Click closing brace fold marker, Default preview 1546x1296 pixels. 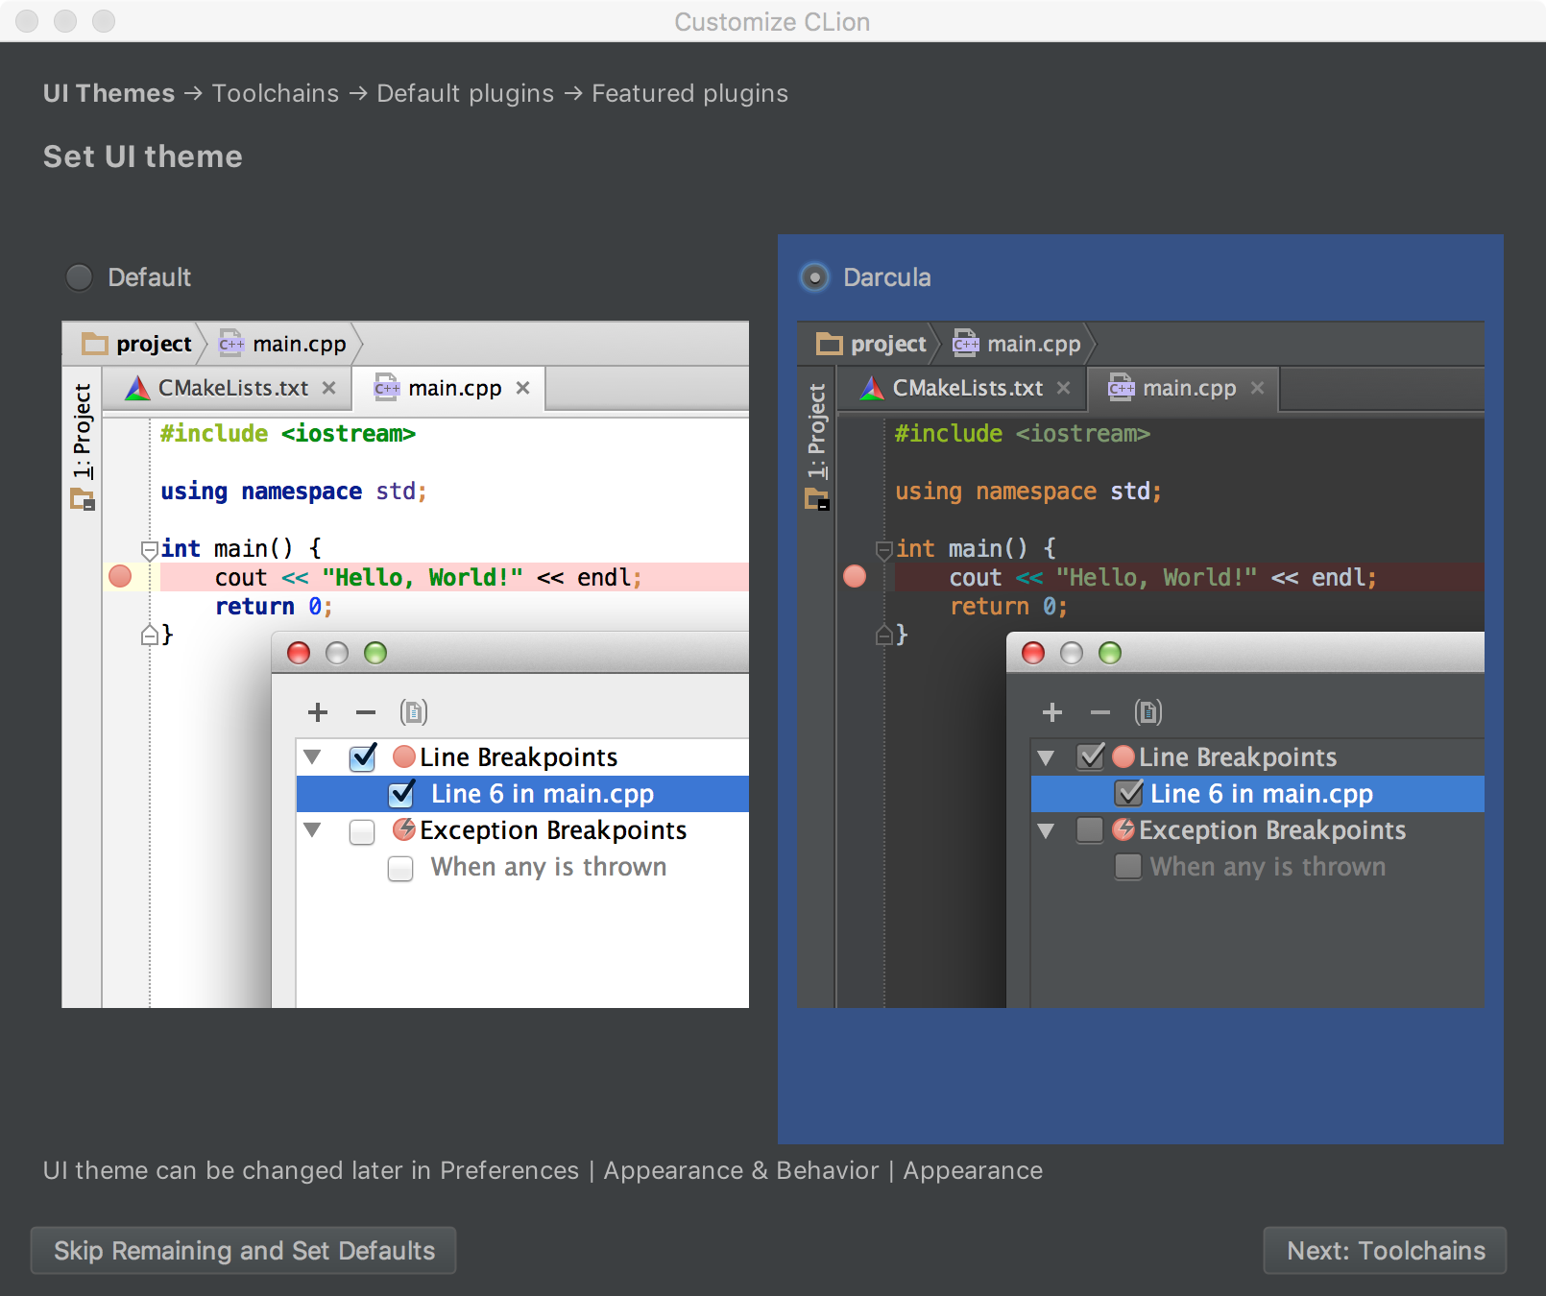[x=150, y=635]
